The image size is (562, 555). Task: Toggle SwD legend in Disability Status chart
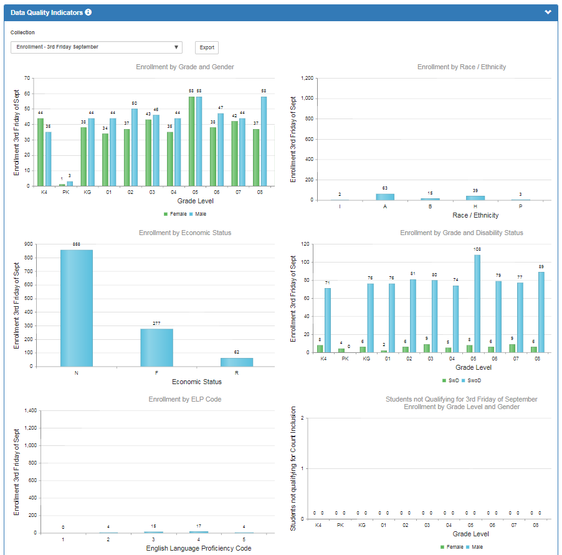coord(451,380)
